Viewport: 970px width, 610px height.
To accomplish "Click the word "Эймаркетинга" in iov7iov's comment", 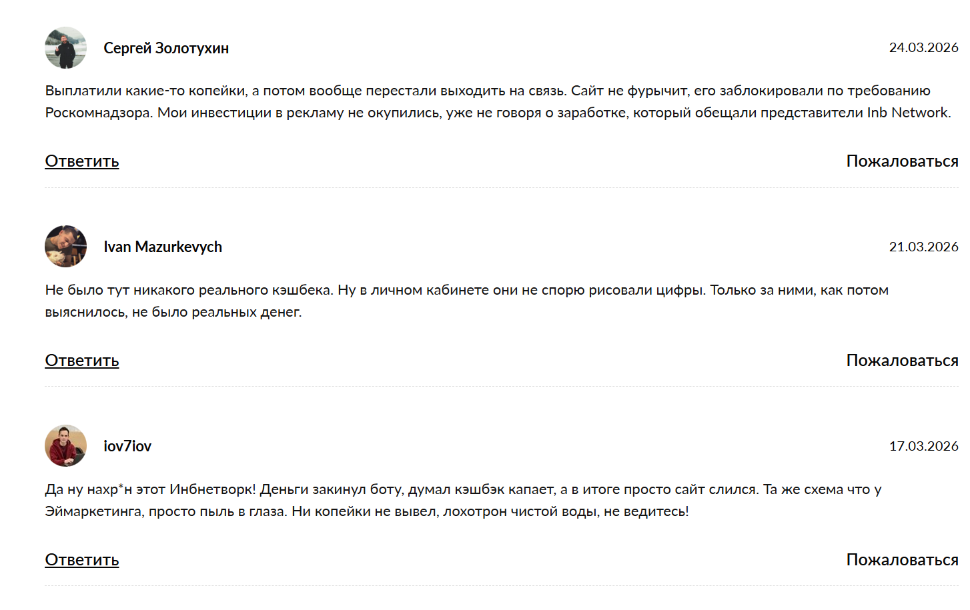I will click(x=93, y=511).
